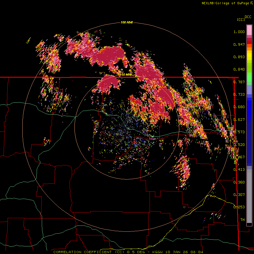The image size is (254, 254).
Task: Select the DCC label above the legend
Action: (248, 17)
